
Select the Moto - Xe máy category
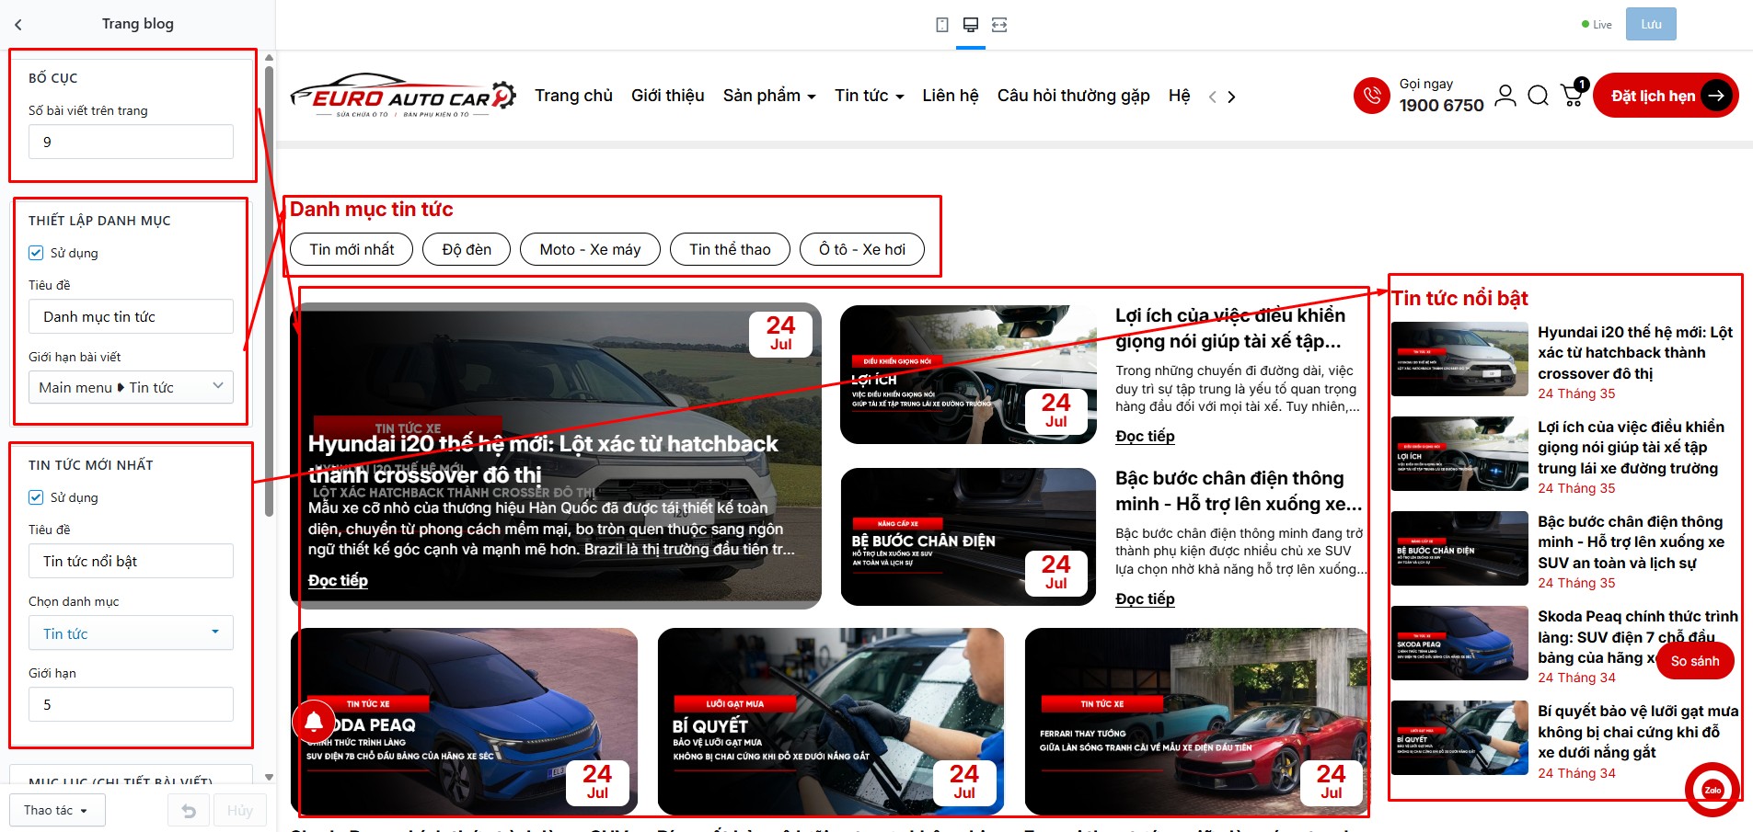[x=590, y=249]
